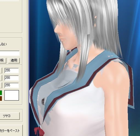Click the empty text field above 適用
140x136 pixels.
10,53
